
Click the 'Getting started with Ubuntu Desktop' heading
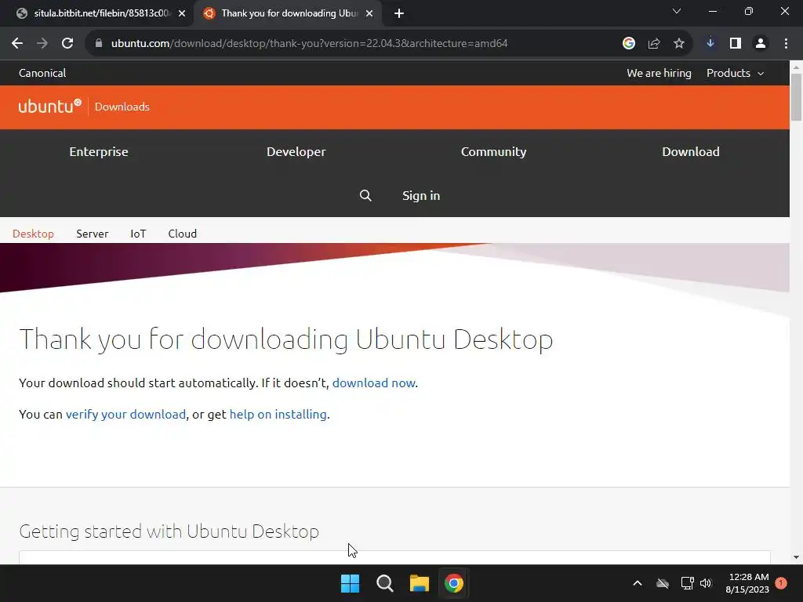[169, 531]
